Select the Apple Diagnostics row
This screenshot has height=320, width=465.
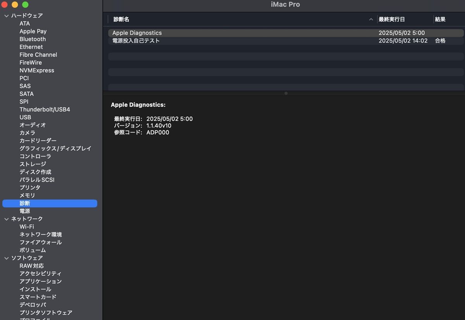286,33
